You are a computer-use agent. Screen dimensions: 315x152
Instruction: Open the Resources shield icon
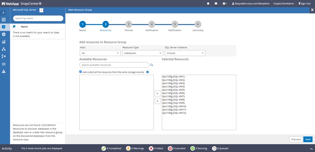(4, 27)
